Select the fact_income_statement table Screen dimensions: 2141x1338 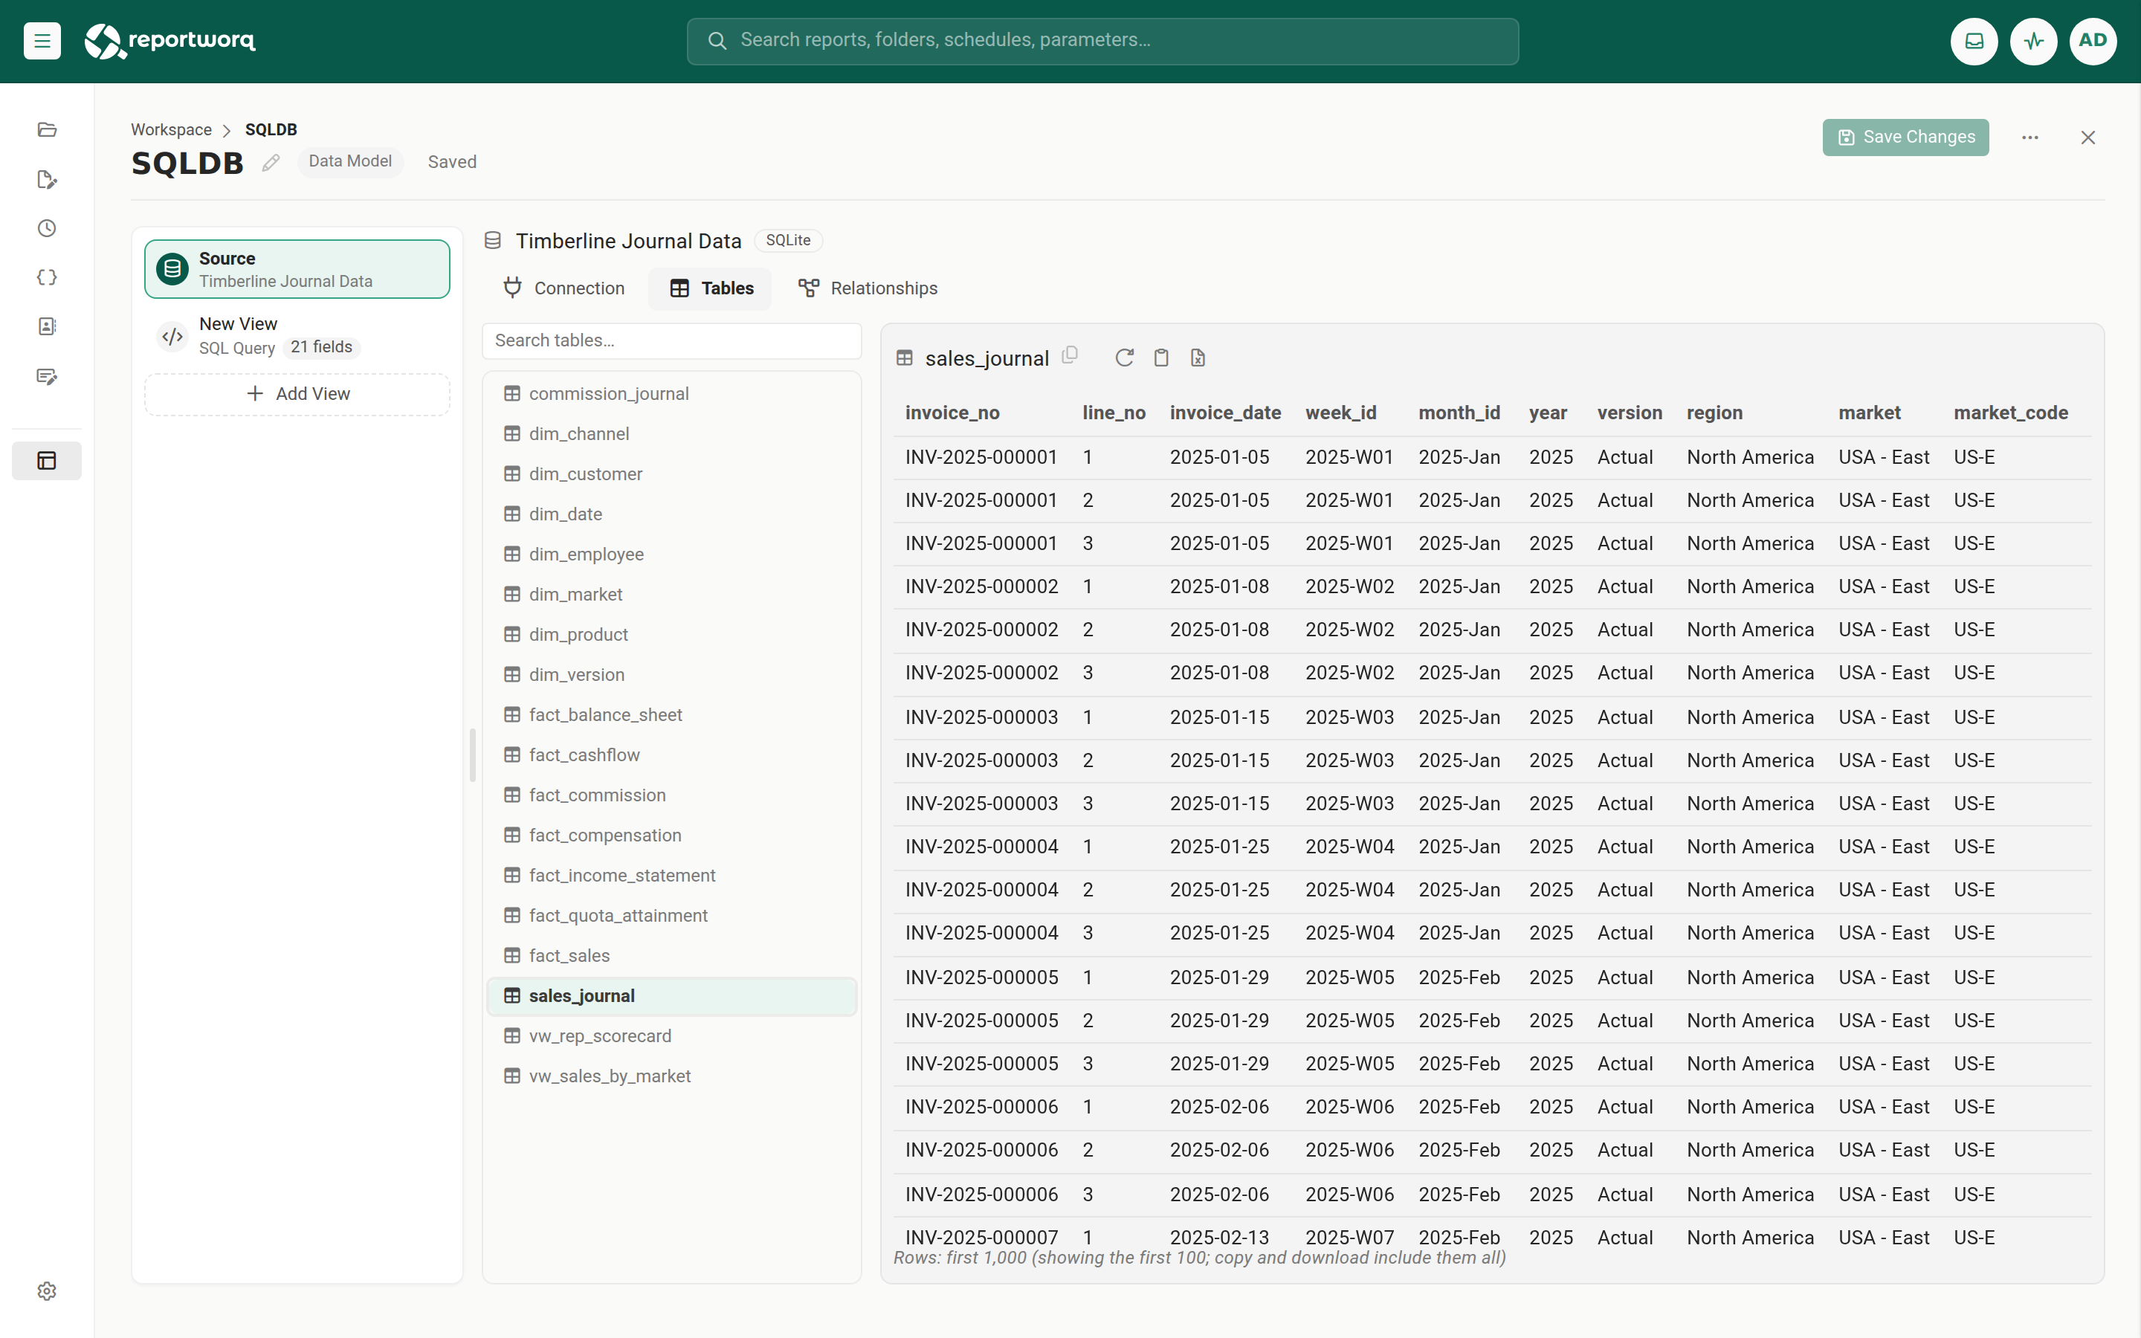coord(671,875)
